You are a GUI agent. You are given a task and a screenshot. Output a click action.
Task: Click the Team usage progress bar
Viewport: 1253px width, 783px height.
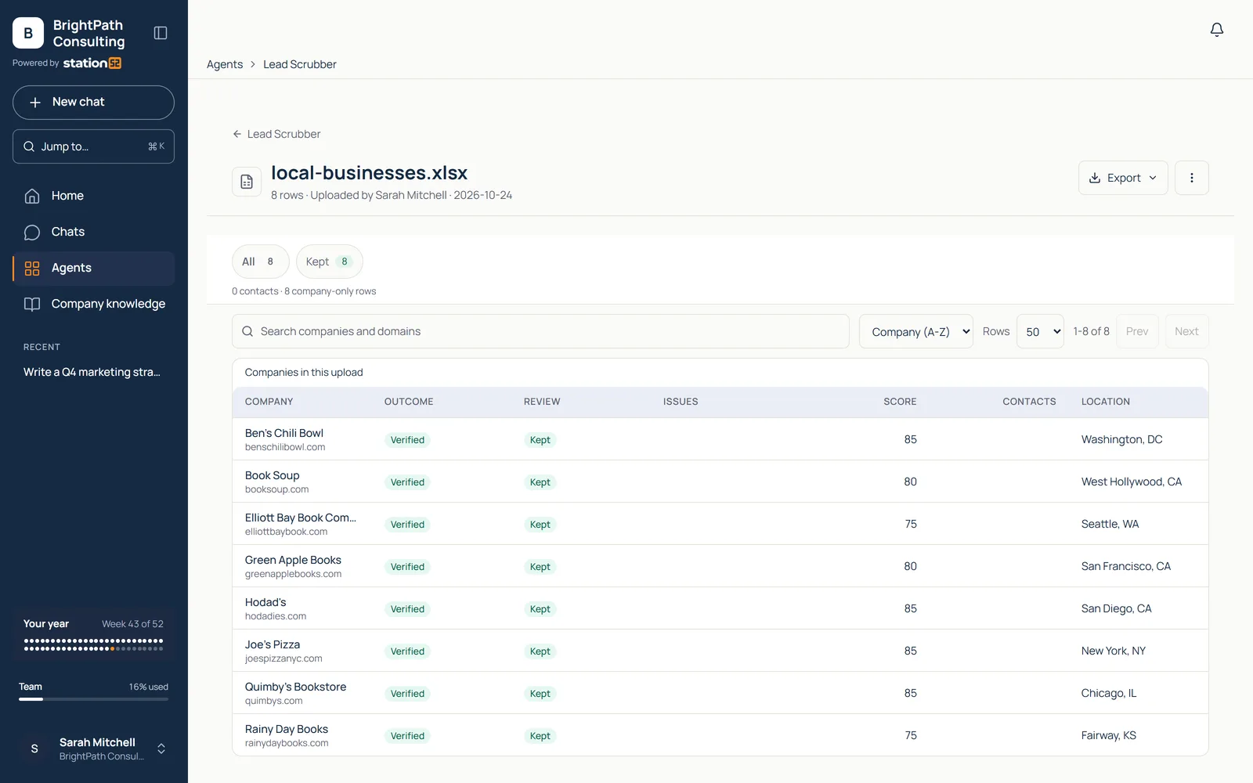(x=93, y=699)
